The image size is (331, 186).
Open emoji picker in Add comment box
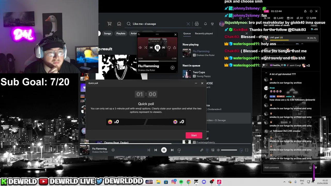[x=310, y=168]
